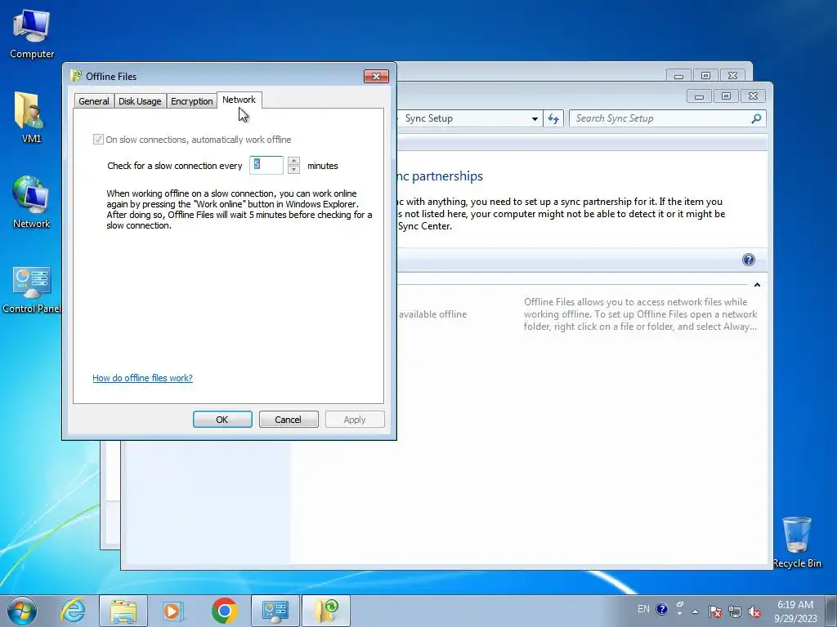Viewport: 837px width, 627px height.
Task: Click the refresh button beside address bar
Action: [x=553, y=119]
